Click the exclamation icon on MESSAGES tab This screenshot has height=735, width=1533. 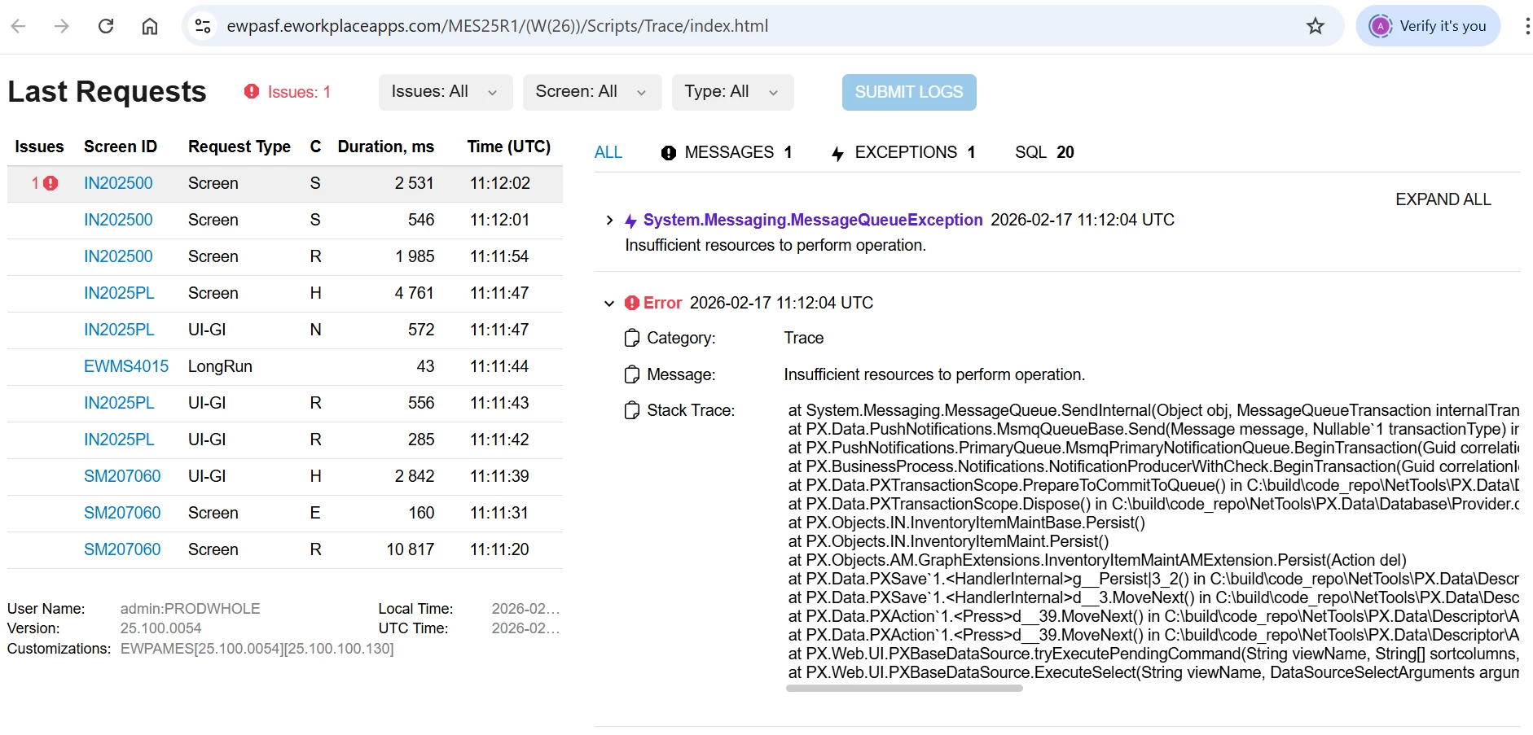click(x=669, y=153)
